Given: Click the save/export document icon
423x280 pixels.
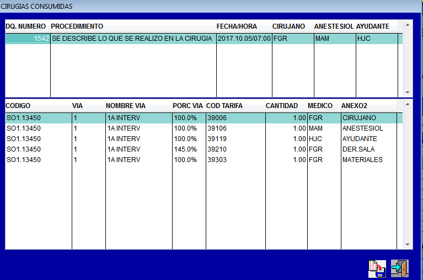Looking at the screenshot, I should (377, 268).
